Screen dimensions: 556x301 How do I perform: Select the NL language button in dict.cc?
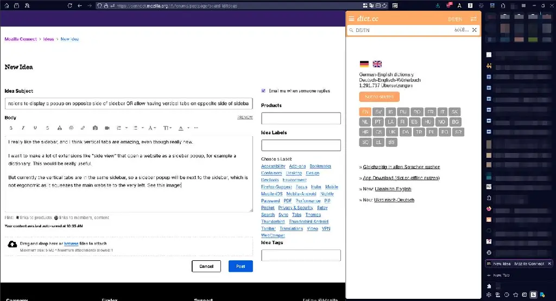[365, 122]
